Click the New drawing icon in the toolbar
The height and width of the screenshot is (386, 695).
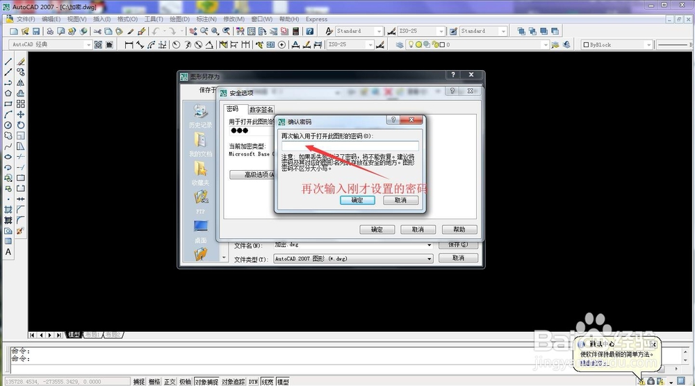coord(14,31)
